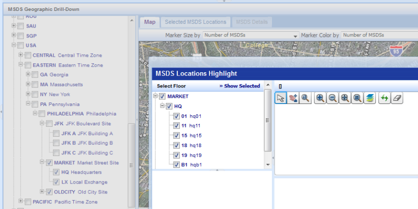Viewport: 418px width, 209px height.
Task: Collapse HQ node in Select Floor tree
Action: pos(162,106)
